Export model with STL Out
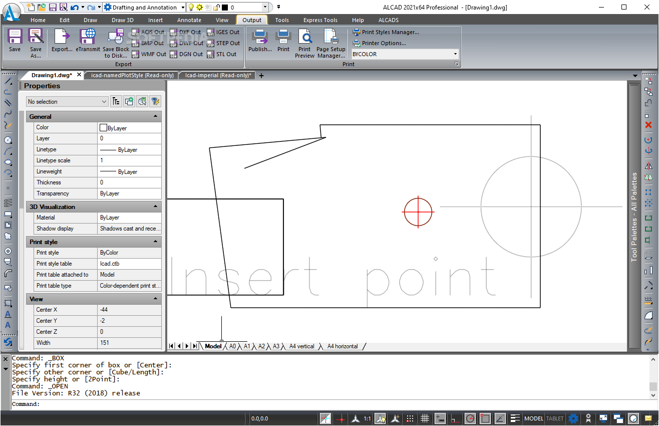 point(222,54)
